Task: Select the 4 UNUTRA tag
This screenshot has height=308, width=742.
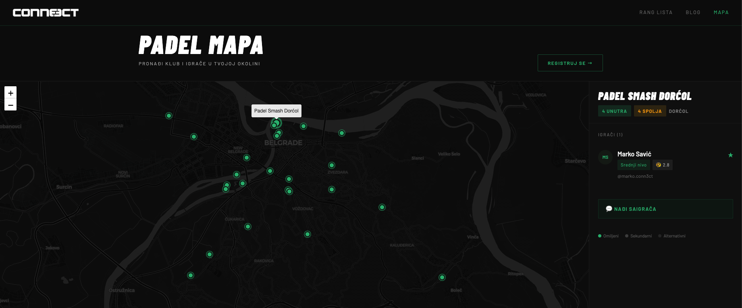Action: click(614, 111)
